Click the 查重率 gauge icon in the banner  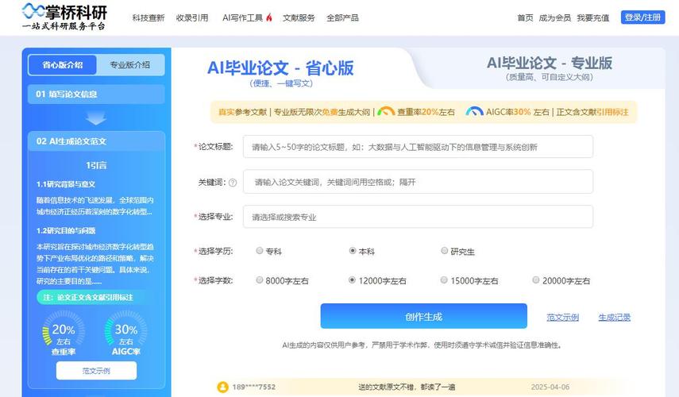386,112
